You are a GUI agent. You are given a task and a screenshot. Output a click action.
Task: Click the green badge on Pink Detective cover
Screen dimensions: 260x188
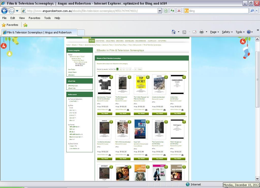coord(129,77)
